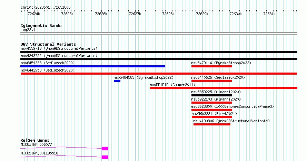Click the DGV Structural Variants track title
The image size is (307, 161).
[48, 44]
